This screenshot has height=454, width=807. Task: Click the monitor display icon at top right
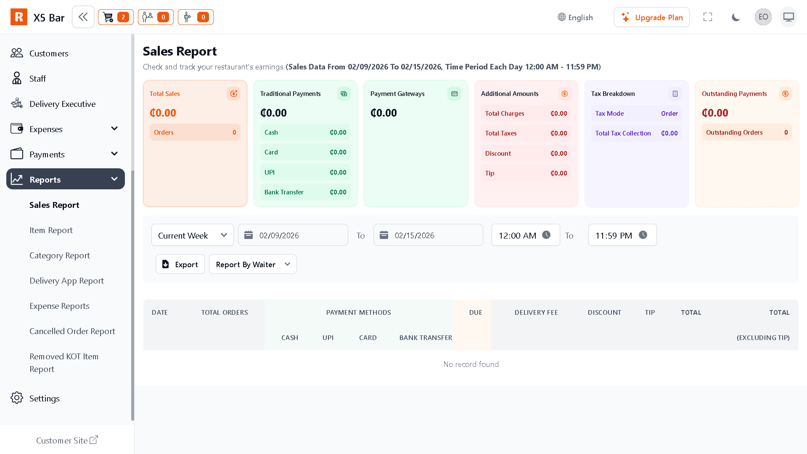tap(788, 17)
